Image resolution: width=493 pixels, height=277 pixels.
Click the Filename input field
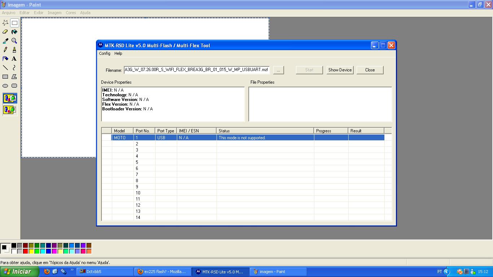pos(197,70)
